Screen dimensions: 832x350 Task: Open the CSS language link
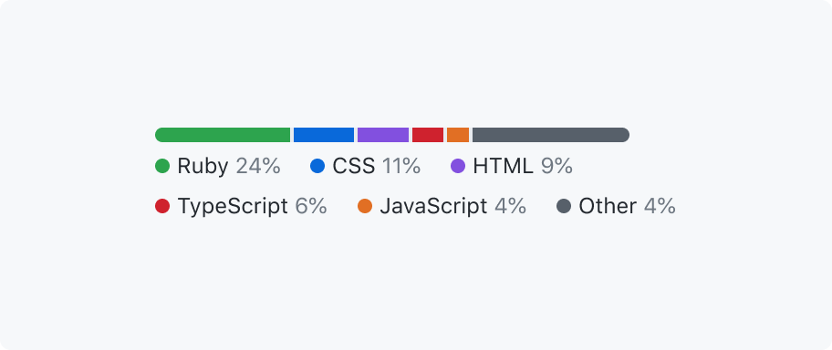354,167
